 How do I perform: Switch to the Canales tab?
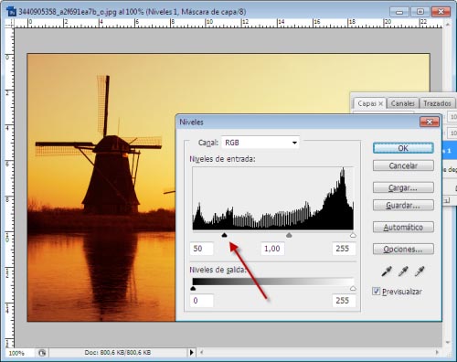(x=403, y=103)
